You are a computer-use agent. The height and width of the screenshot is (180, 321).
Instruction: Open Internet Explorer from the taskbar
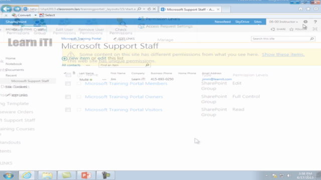pyautogui.click(x=27, y=175)
